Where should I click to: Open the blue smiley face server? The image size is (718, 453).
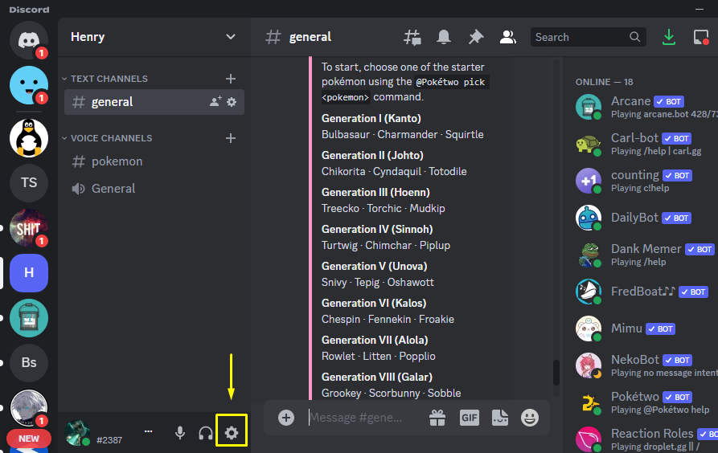coord(29,85)
